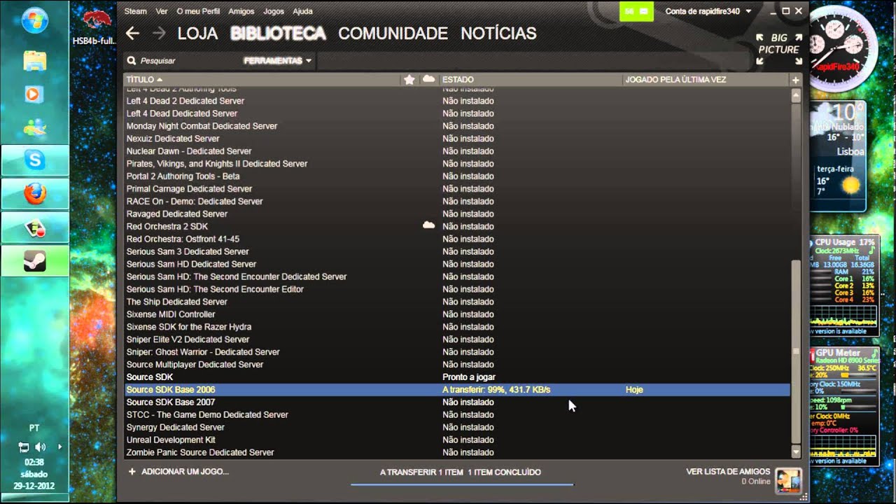Screen dimensions: 896x504
Task: Open friends list avatar icon
Action: [788, 479]
